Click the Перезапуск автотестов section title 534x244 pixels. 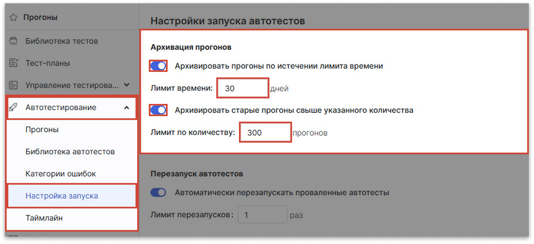[197, 174]
